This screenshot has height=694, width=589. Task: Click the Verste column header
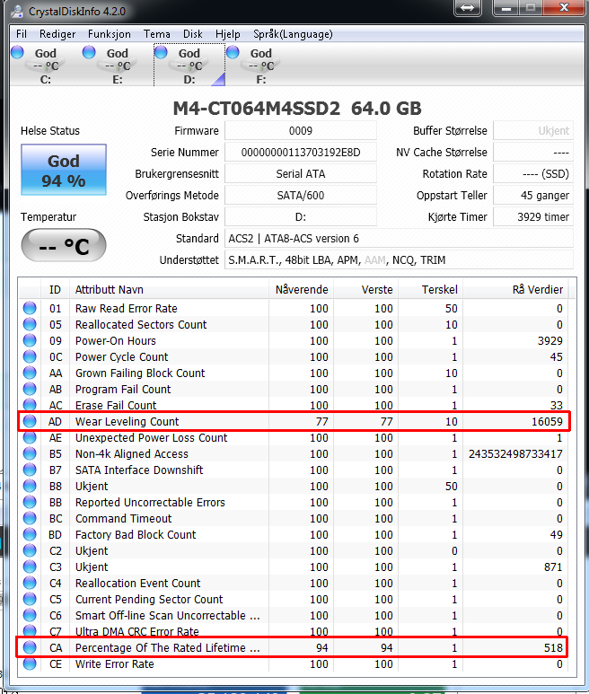coord(365,289)
